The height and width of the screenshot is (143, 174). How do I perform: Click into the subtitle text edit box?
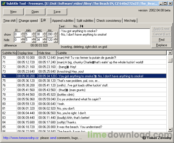pos(104,36)
